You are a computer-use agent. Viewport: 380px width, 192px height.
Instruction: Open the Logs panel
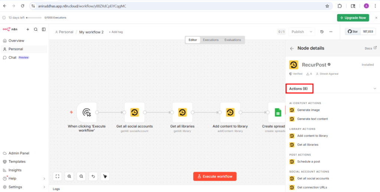click(x=56, y=189)
